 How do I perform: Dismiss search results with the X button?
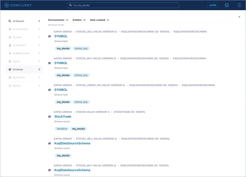coord(239,17)
